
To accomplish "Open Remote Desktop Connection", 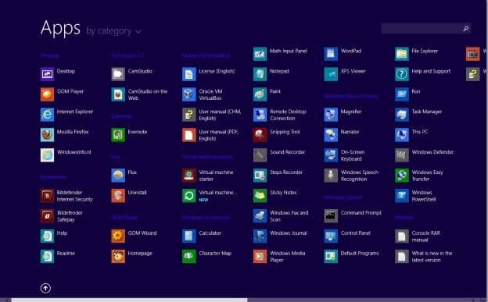I will [281, 115].
